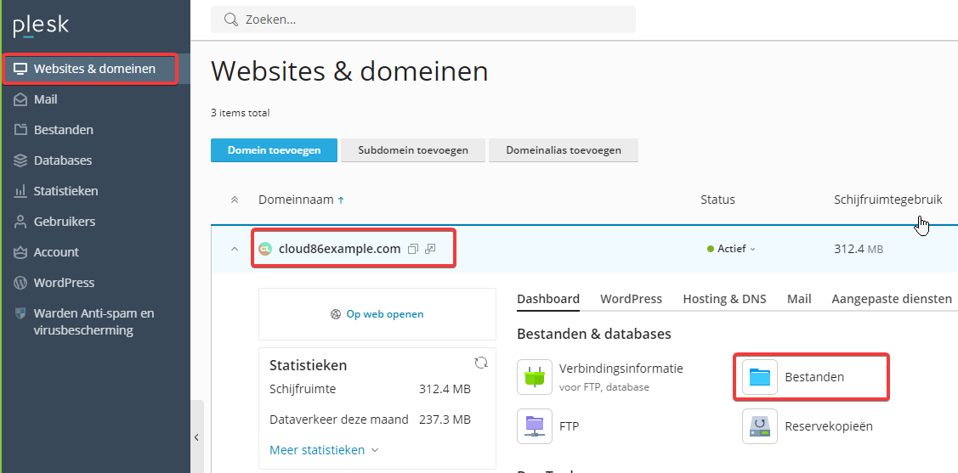Viewport: 958px width, 473px height.
Task: Expand the Meer statistieken link
Action: click(324, 450)
